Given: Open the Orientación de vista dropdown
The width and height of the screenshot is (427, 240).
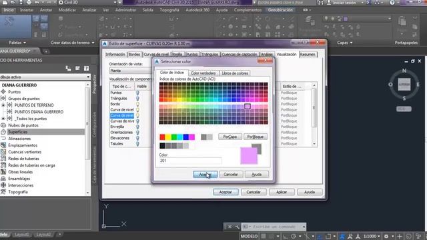Looking at the screenshot, I should 131,71.
